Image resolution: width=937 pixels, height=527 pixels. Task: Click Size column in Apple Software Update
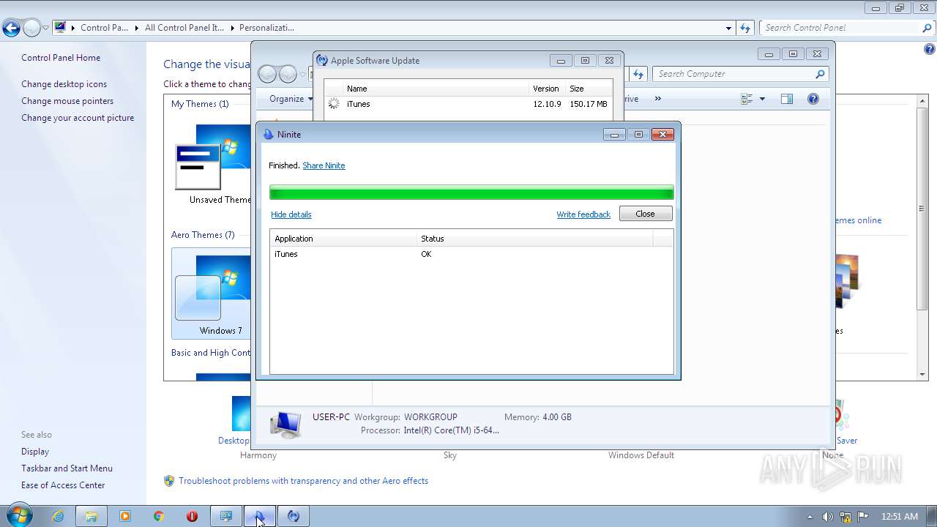click(x=589, y=89)
